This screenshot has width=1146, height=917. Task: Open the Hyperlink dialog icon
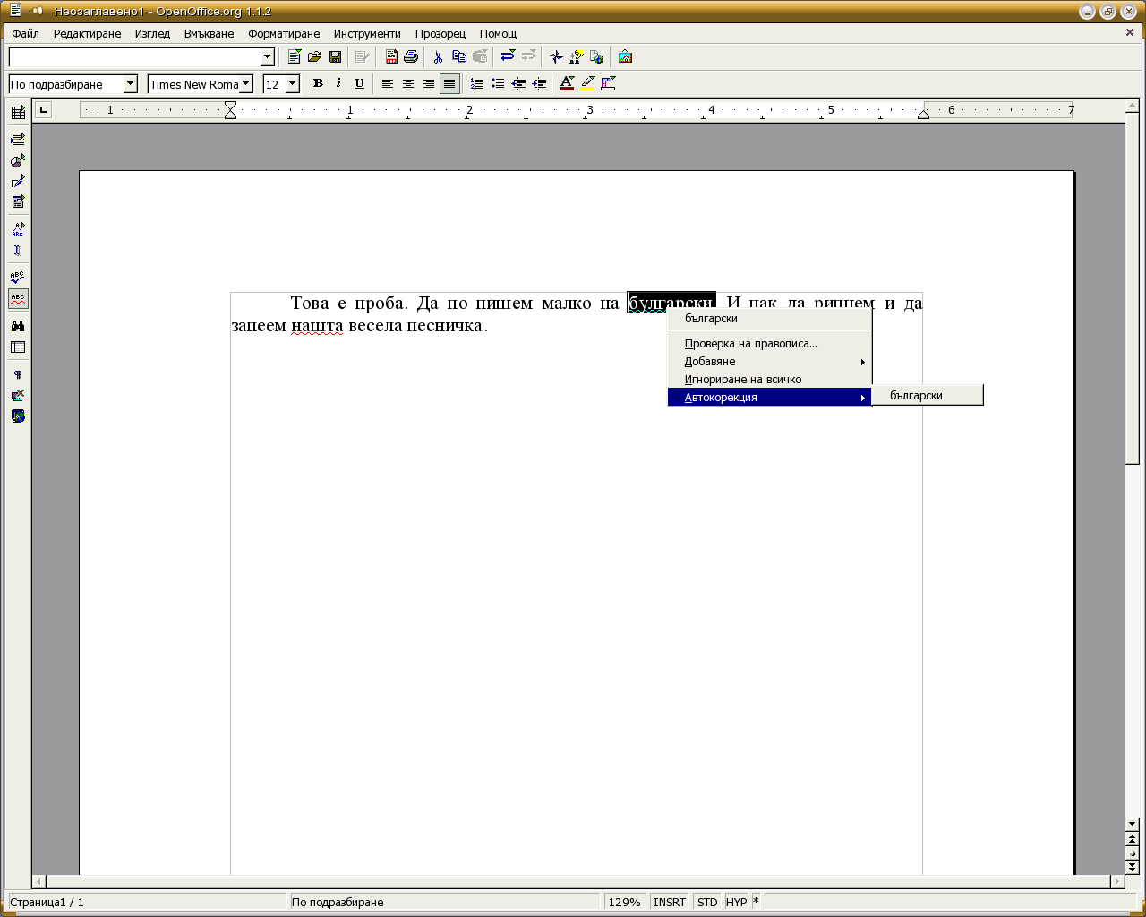click(597, 56)
